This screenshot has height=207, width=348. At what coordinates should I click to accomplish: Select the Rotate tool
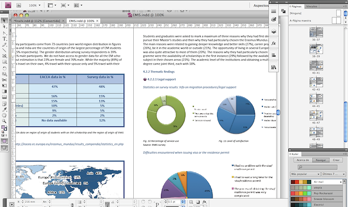(x=4, y=68)
